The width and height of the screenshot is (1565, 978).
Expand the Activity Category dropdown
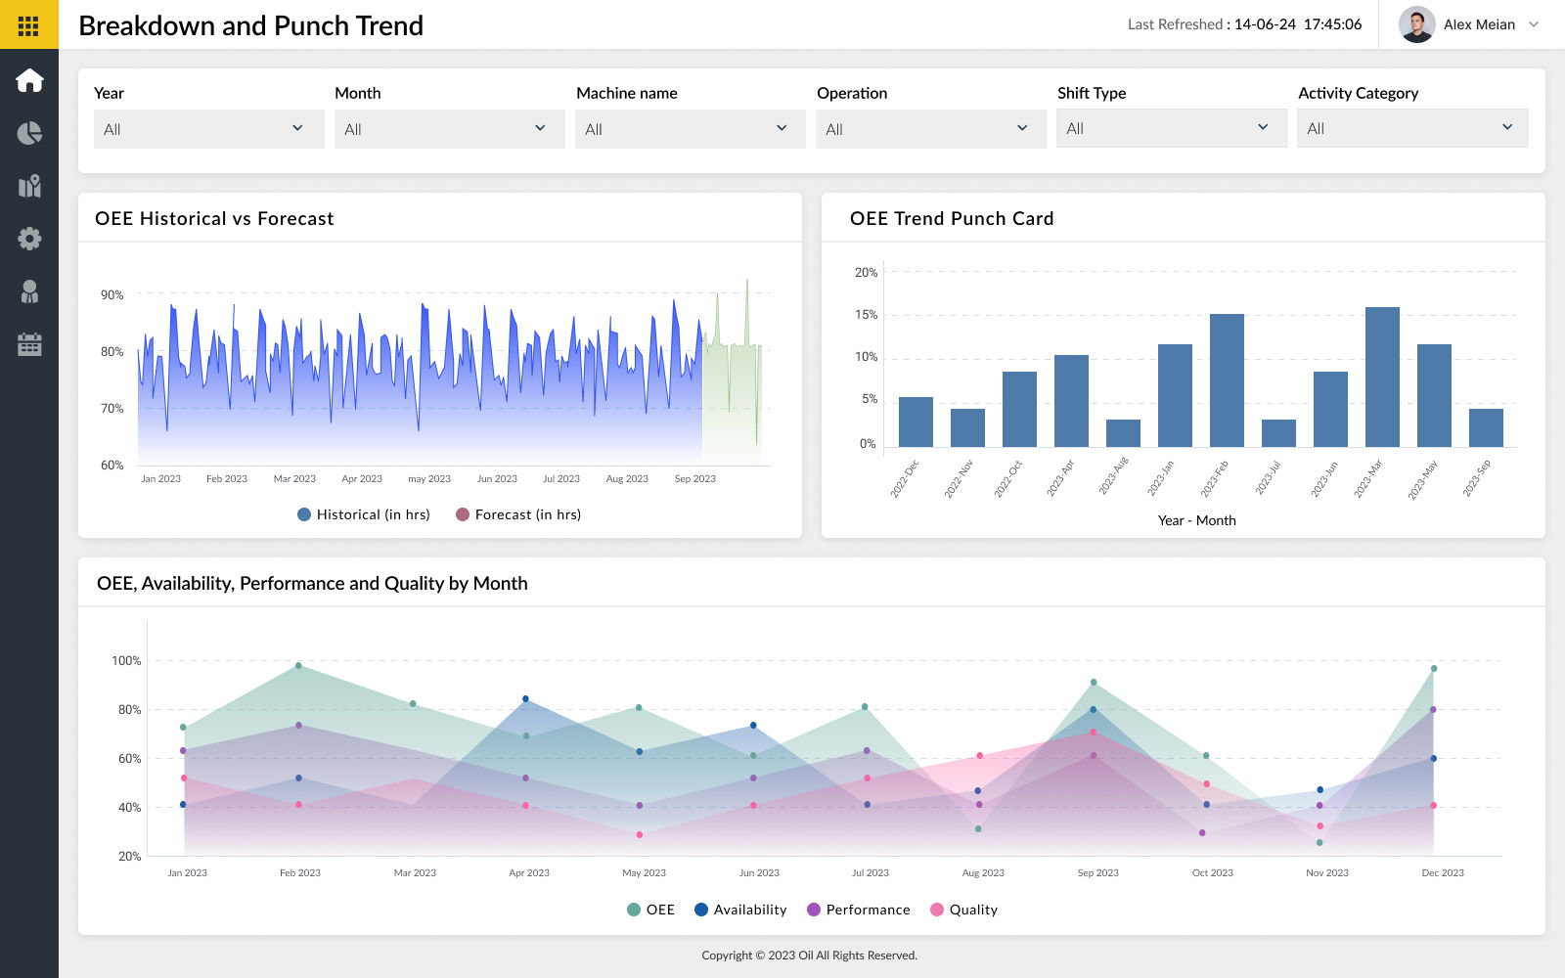click(1411, 128)
